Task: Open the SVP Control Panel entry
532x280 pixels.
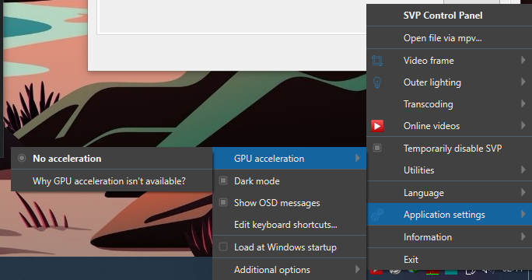Action: coord(450,16)
